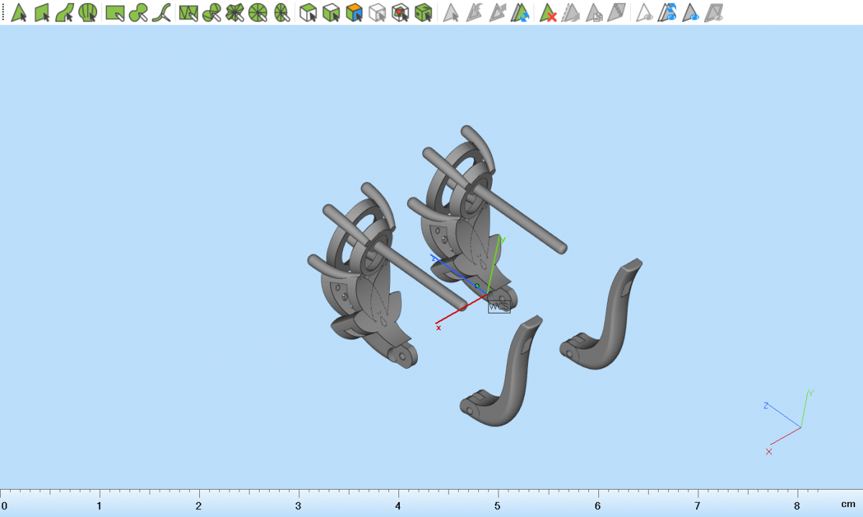Select the Mark Plane tool
The height and width of the screenshot is (517, 863).
[42, 12]
